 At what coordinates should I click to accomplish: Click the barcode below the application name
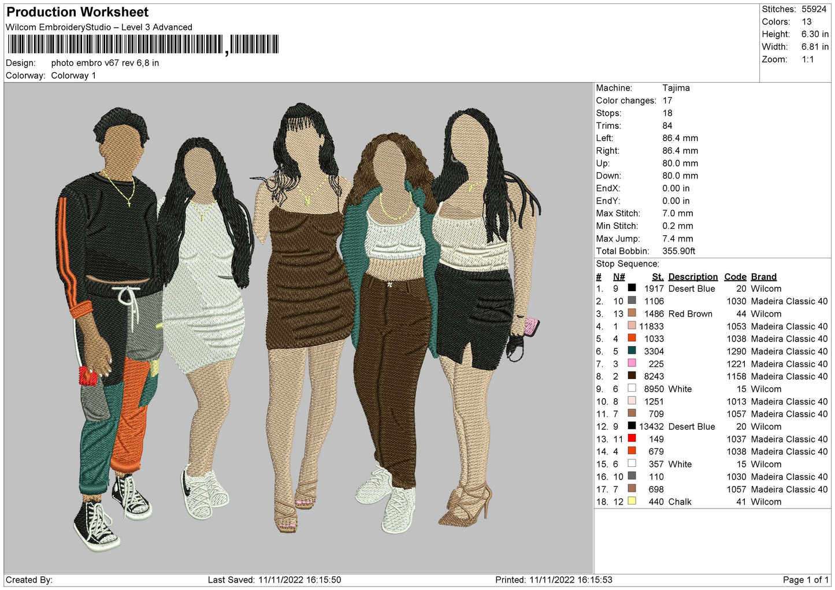[143, 44]
